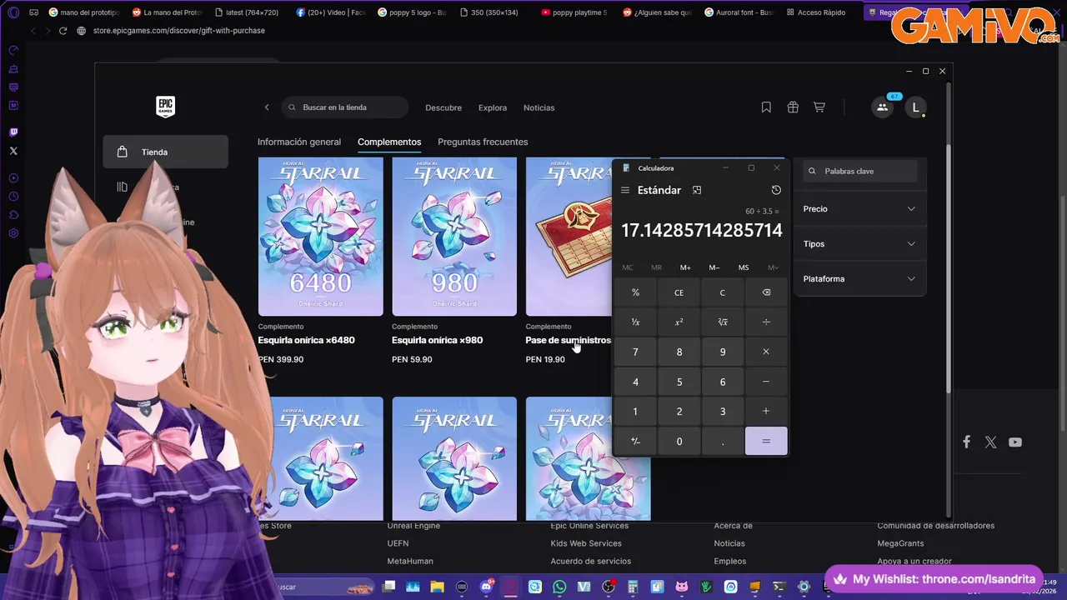Screen dimensions: 1067x600
Task: Click the calculator square root key
Action: [x=723, y=322]
